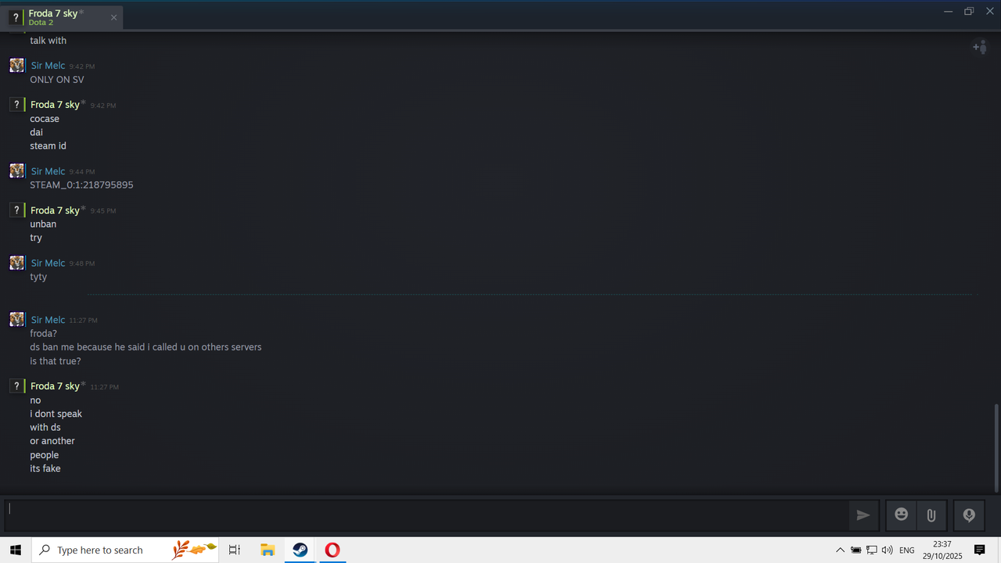The height and width of the screenshot is (563, 1001).
Task: Click the add friend to chat icon
Action: [979, 48]
